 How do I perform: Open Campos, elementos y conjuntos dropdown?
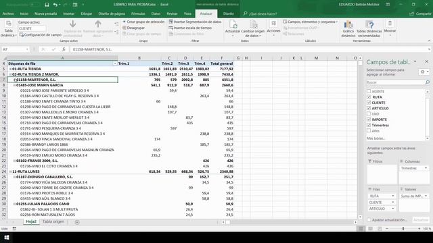pos(310,22)
